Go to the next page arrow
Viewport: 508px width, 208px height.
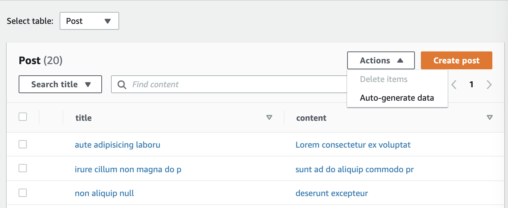tap(489, 85)
